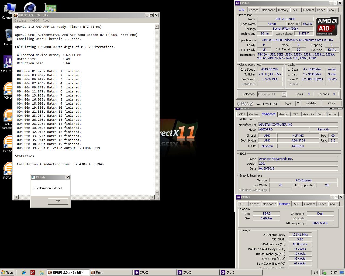Open the Cinebench desktop icon
The width and height of the screenshot is (345, 276).
point(30,8)
